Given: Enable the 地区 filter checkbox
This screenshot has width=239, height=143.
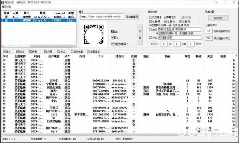Looking at the screenshot, I should point(153,29).
